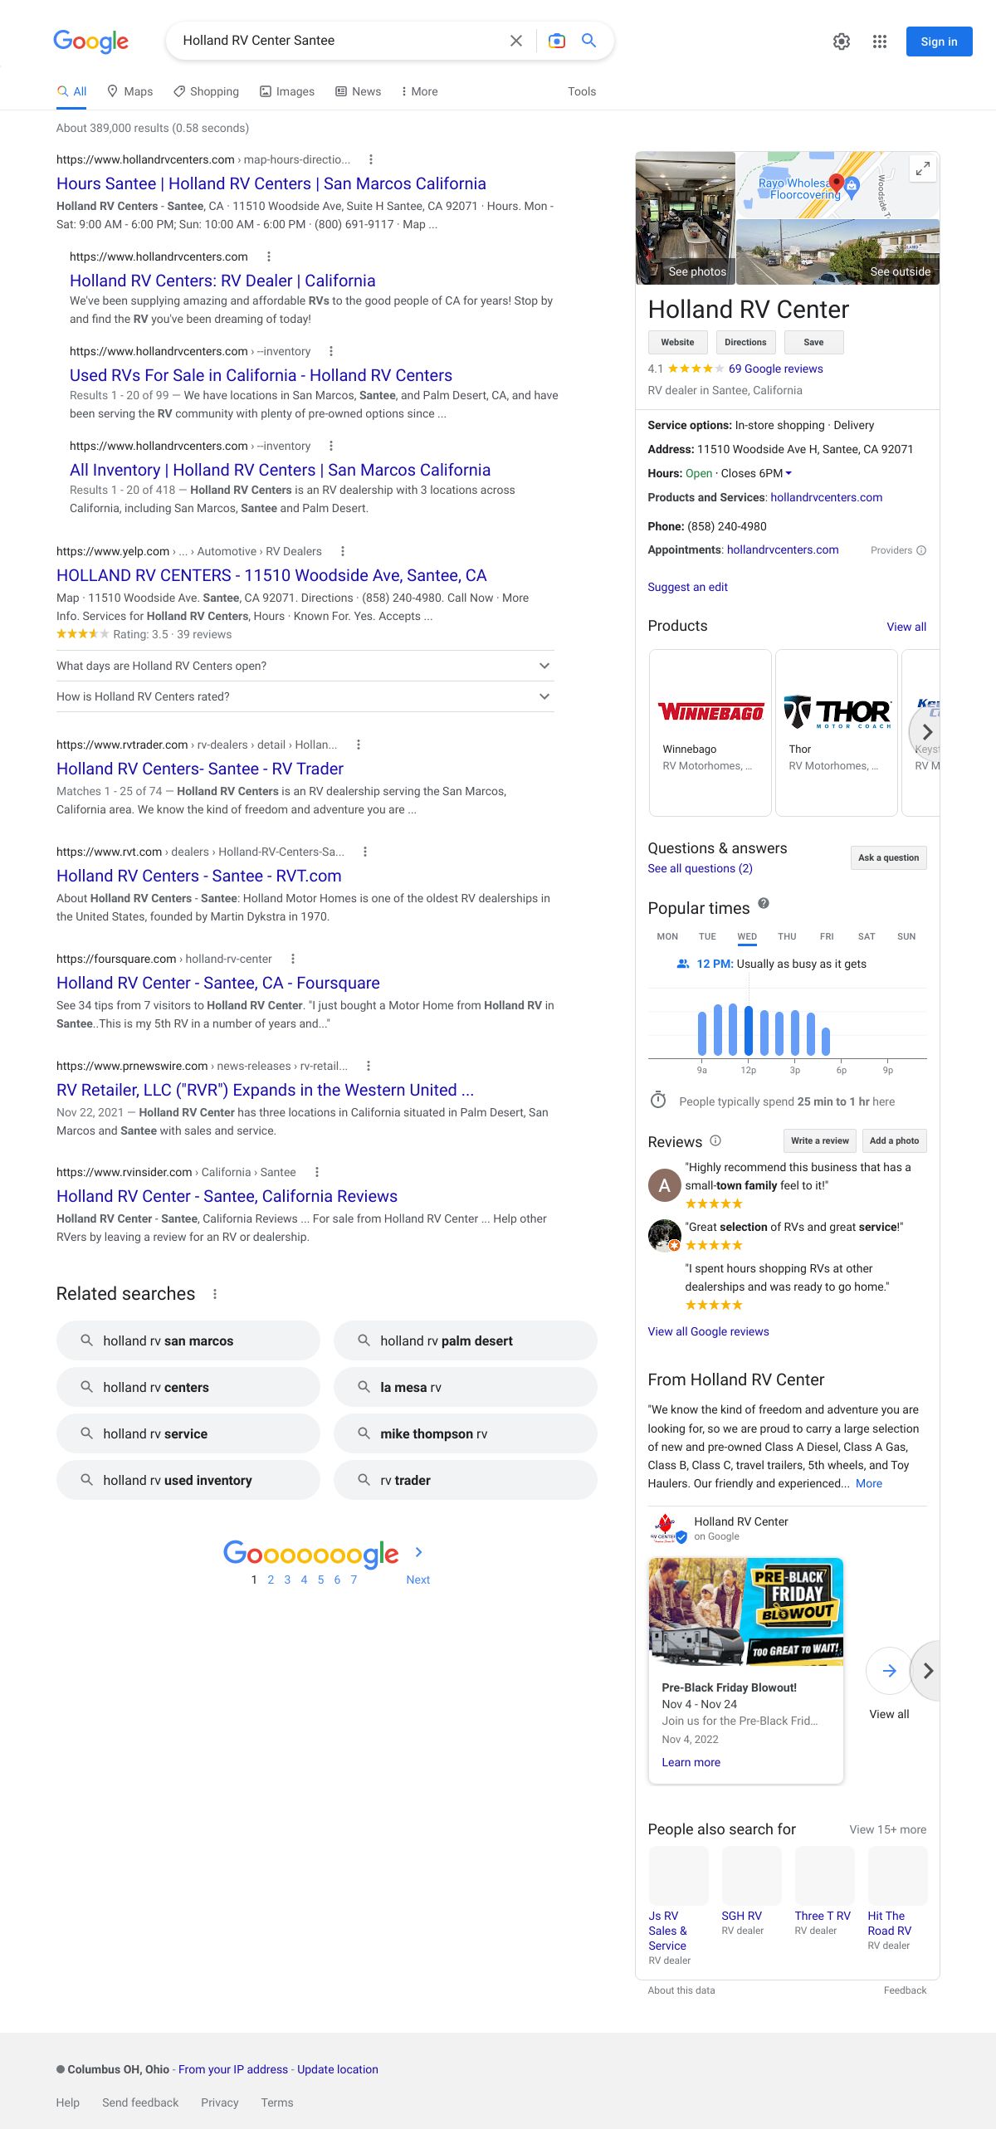Expand 'How is Holland RV Centers rated?'
Image resolution: width=996 pixels, height=2129 pixels.
click(544, 696)
